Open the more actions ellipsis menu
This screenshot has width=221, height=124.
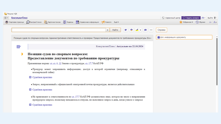tap(151, 30)
